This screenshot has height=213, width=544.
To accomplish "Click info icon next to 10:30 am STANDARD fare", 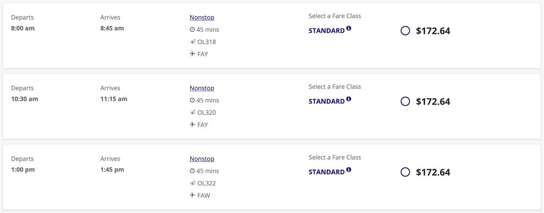I will click(x=349, y=99).
